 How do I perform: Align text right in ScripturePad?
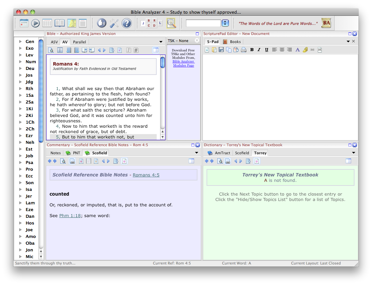[289, 50]
